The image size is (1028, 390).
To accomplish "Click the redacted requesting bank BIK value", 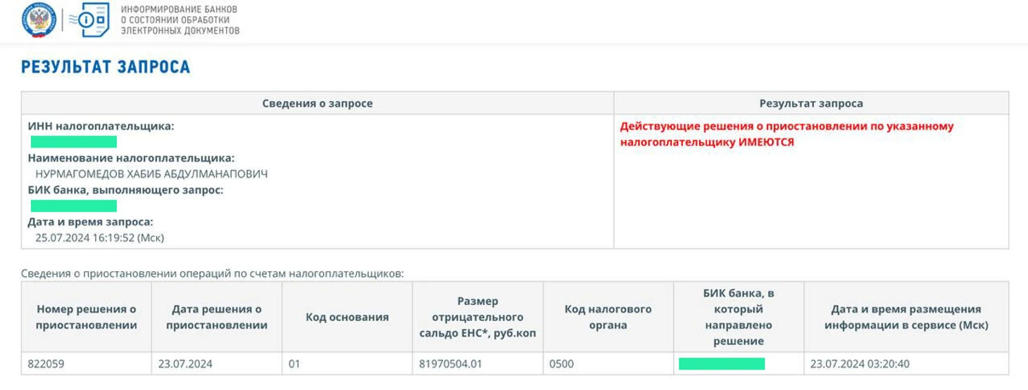I will pos(74,206).
